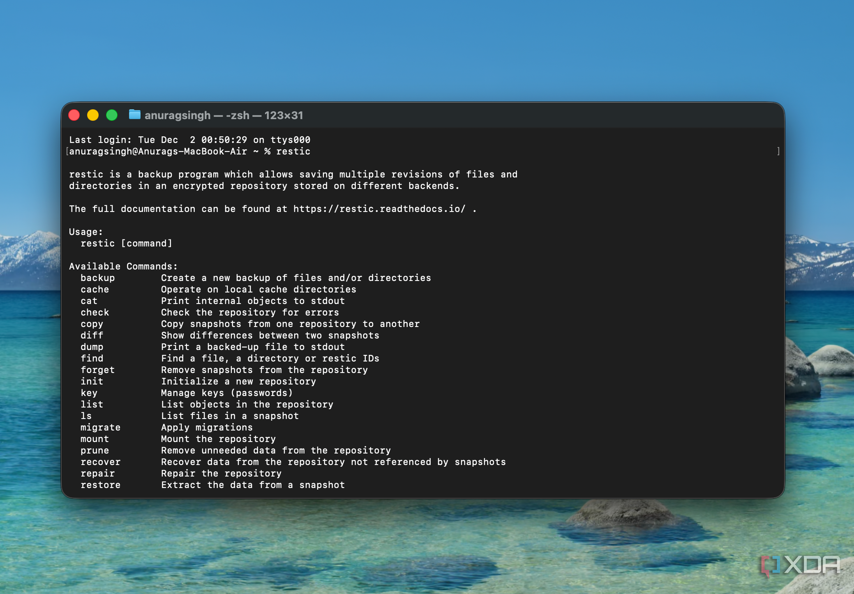Click the typed 'restic' command in the prompt
854x594 pixels.
click(x=293, y=152)
